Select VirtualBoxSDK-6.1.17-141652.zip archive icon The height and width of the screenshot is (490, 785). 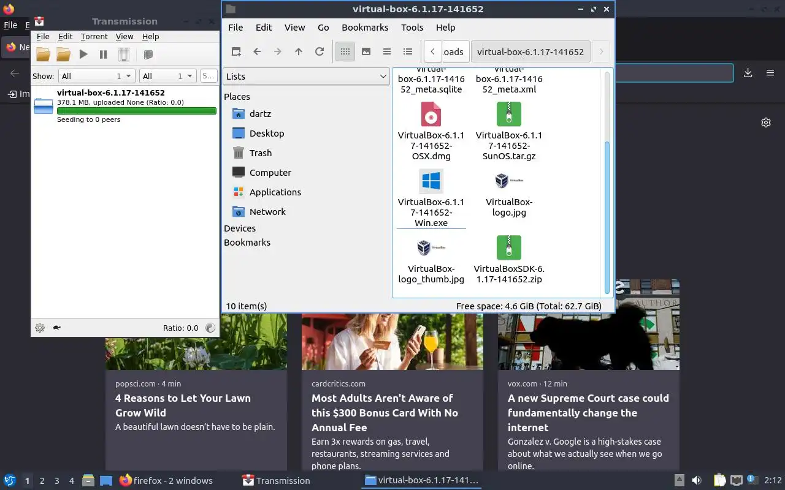coord(509,248)
